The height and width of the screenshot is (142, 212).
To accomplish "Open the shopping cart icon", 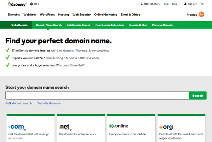I will pos(202,4).
